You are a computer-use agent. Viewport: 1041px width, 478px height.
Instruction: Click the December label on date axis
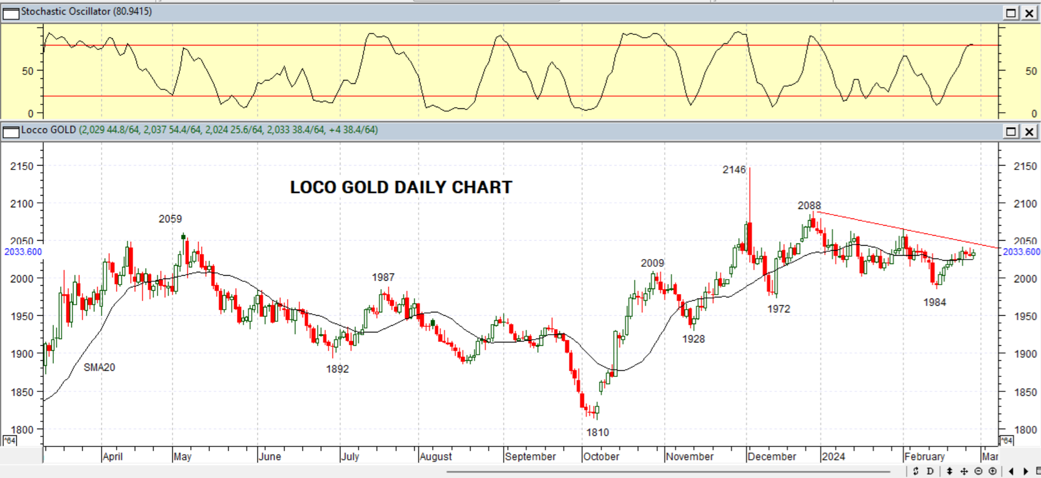[772, 456]
